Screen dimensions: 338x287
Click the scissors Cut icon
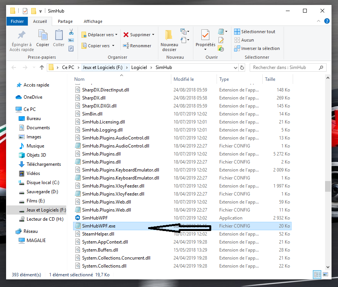(71, 32)
